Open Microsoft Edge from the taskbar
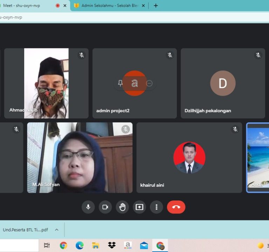The width and height of the screenshot is (269, 252). (x=80, y=245)
